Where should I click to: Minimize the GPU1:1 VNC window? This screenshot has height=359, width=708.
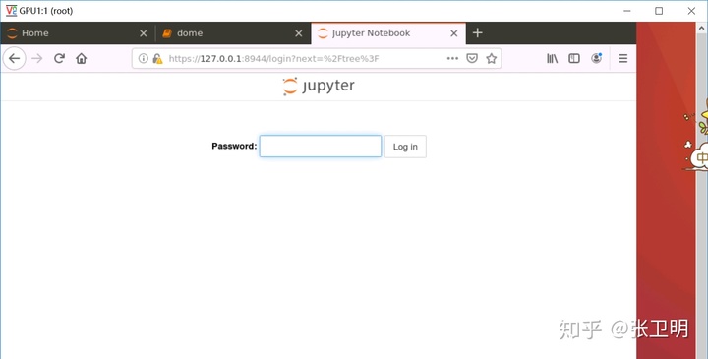pyautogui.click(x=626, y=11)
